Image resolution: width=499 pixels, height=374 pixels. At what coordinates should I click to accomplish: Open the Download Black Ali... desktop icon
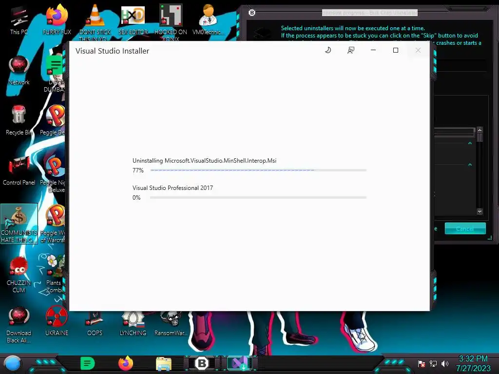(19, 325)
